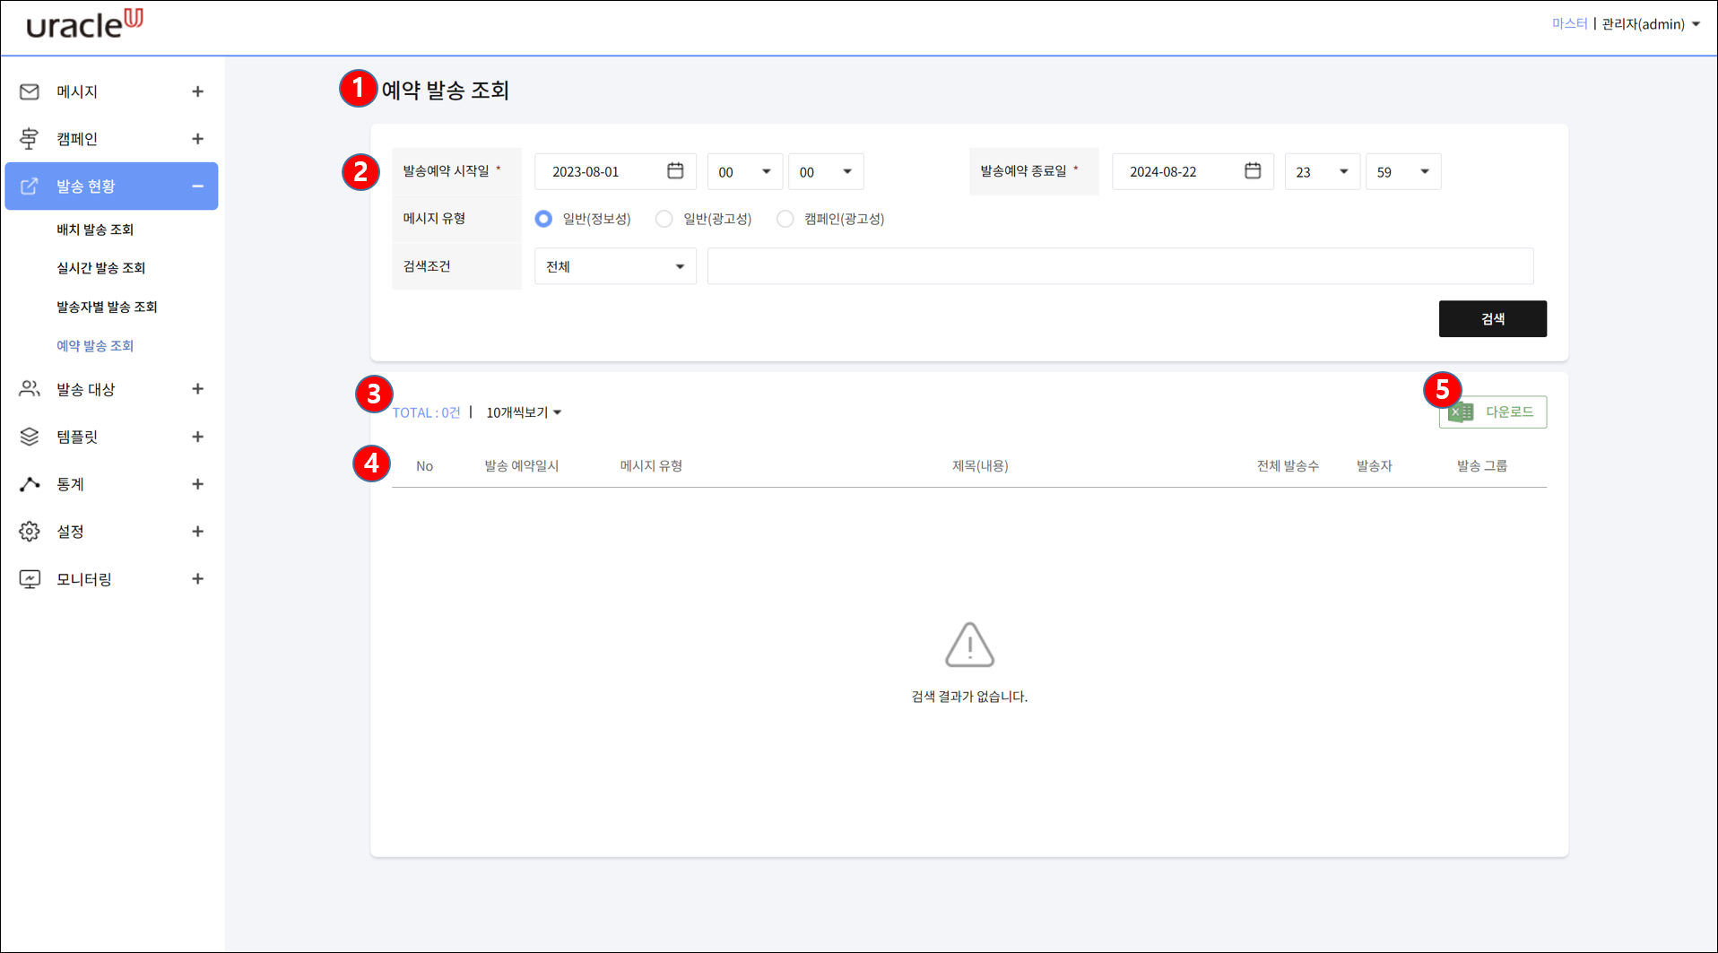Click the 발송 예약일시 column header
Screen dimensions: 1718x953
point(521,466)
